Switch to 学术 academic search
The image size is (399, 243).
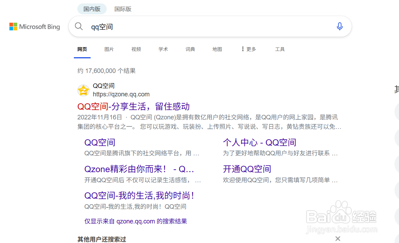[163, 49]
